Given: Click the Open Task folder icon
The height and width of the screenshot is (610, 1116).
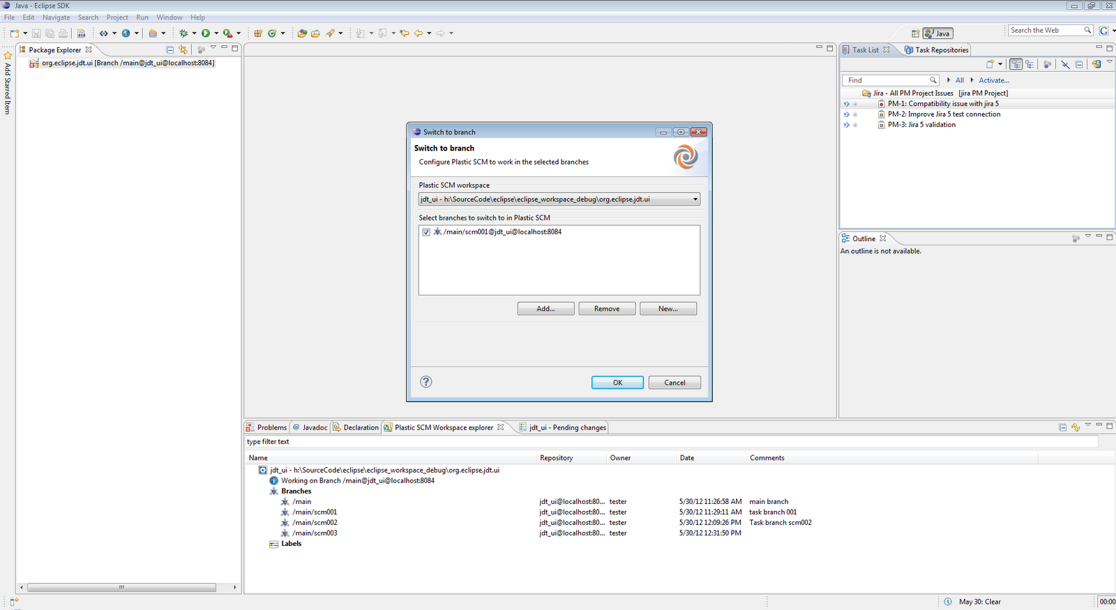Looking at the screenshot, I should point(315,33).
